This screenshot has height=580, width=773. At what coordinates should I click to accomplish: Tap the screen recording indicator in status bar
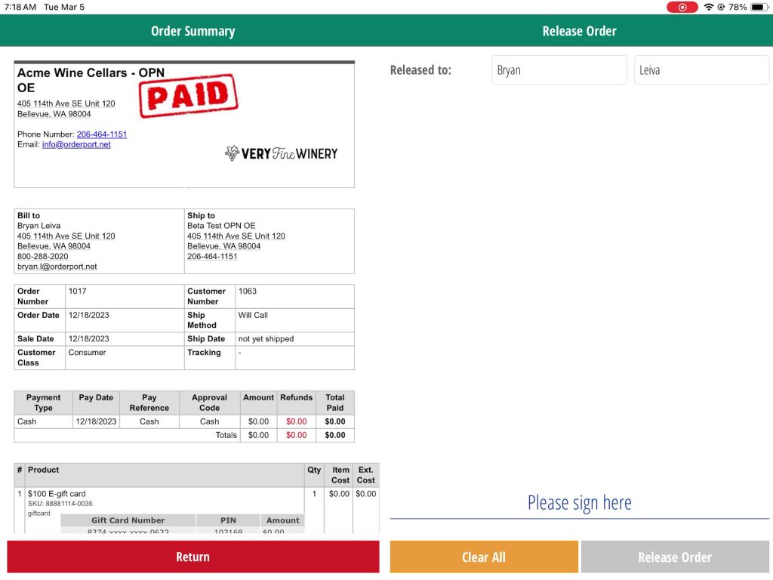[682, 7]
